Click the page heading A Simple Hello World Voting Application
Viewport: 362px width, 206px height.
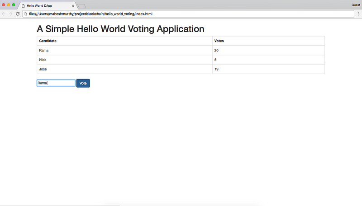tap(120, 29)
